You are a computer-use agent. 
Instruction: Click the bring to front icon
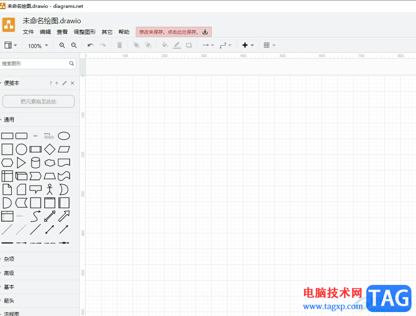click(x=136, y=45)
